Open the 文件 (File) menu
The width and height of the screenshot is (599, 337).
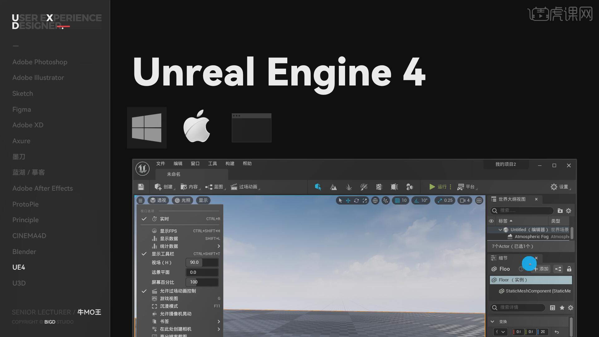click(x=160, y=164)
